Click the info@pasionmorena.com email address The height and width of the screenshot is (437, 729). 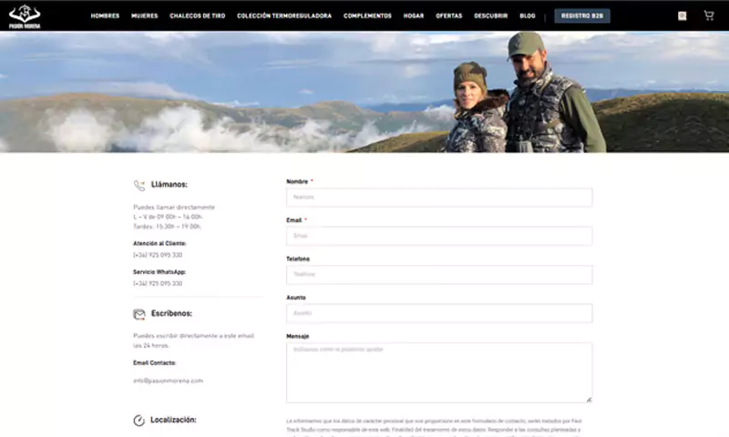click(x=168, y=381)
